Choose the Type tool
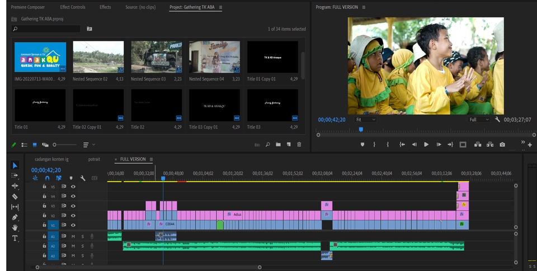 click(15, 238)
